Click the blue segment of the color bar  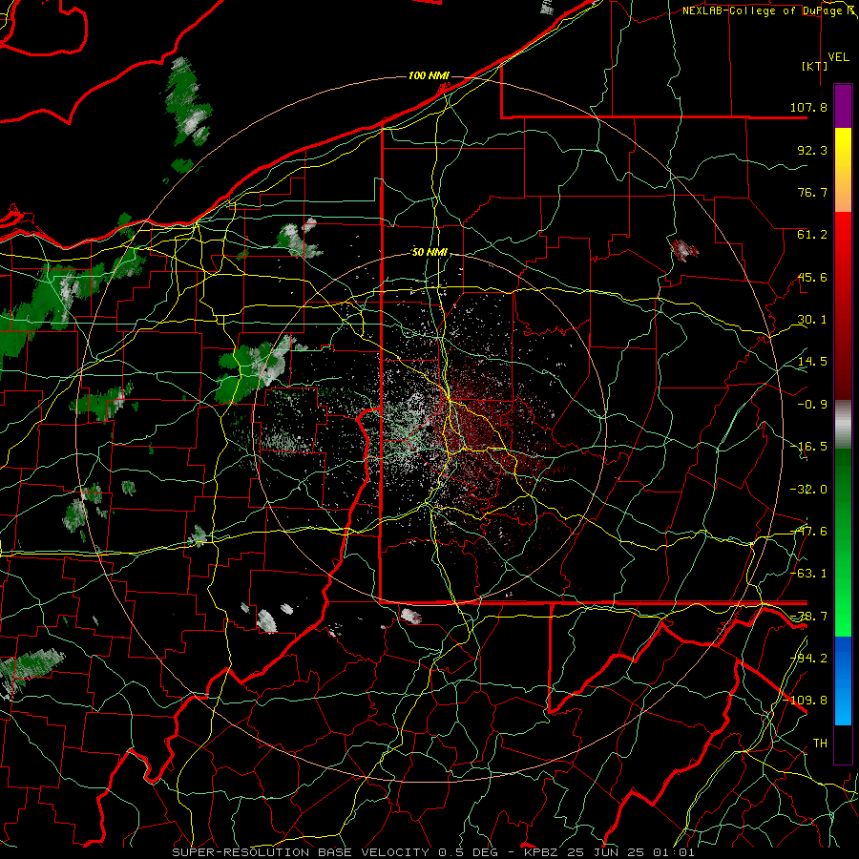click(x=843, y=681)
